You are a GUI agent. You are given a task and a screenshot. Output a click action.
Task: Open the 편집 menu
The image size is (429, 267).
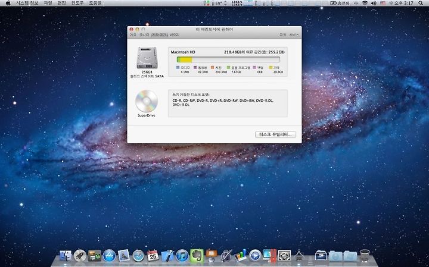tap(61, 3)
